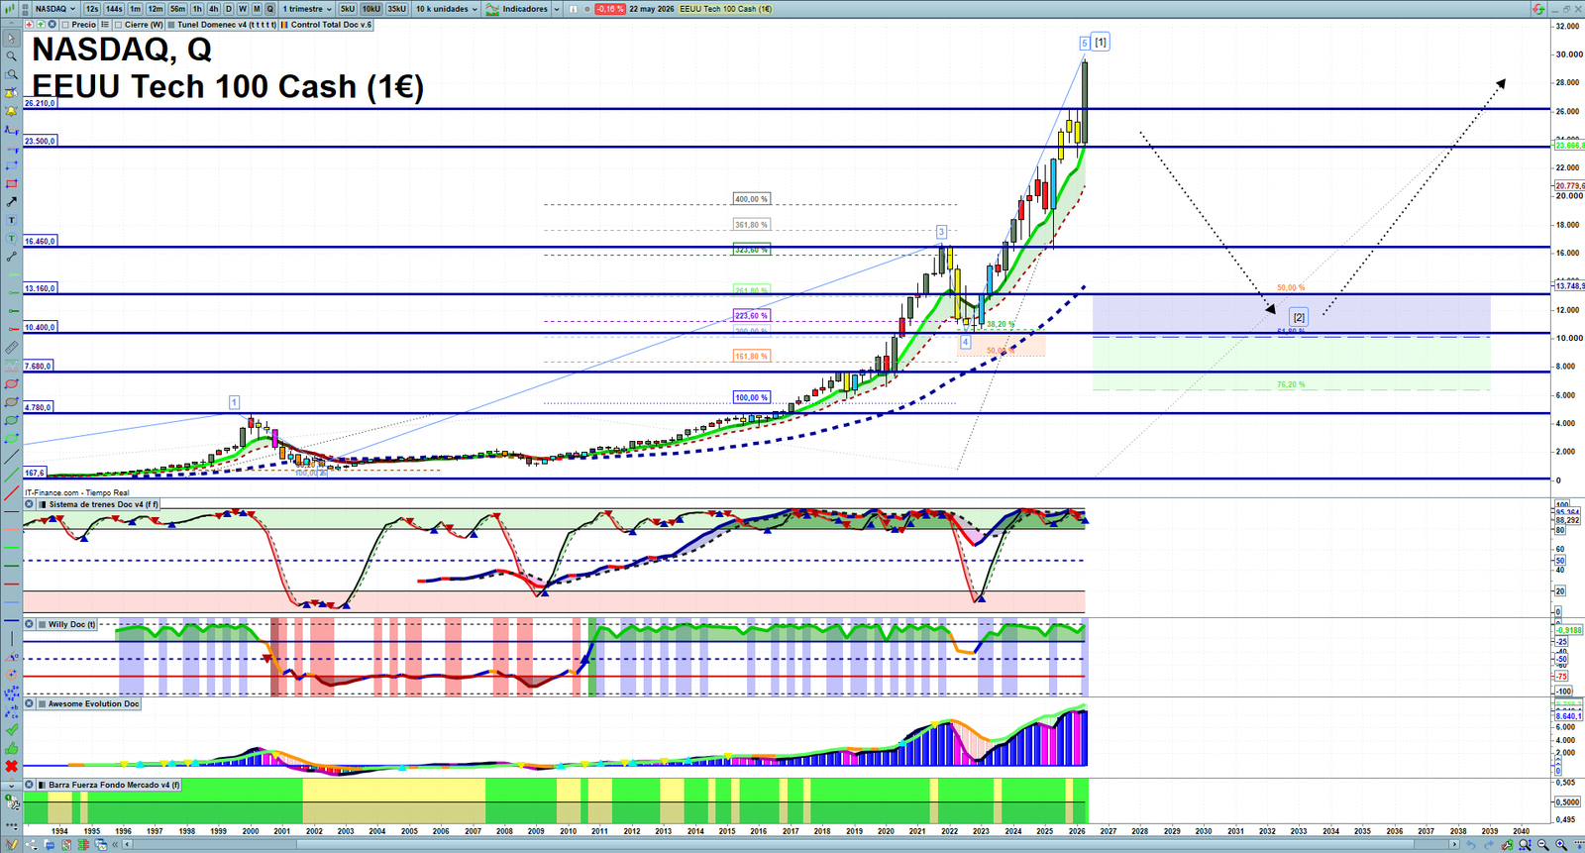The image size is (1585, 853).
Task: Click the Barra Fuerza Fondo Mercado v4 label
Action: (x=114, y=785)
